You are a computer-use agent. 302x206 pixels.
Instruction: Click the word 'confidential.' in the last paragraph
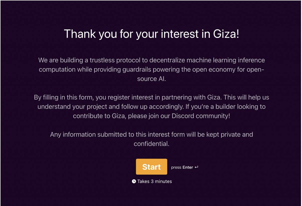151,144
